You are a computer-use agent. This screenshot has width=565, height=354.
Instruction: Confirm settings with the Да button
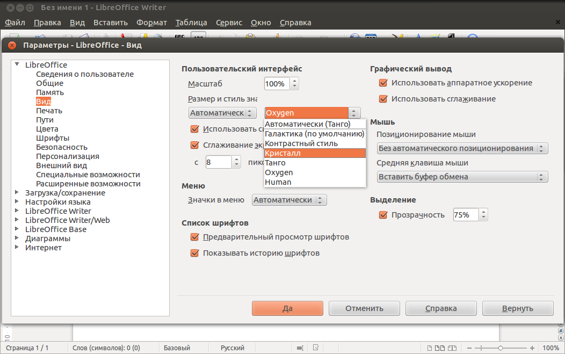click(x=287, y=308)
